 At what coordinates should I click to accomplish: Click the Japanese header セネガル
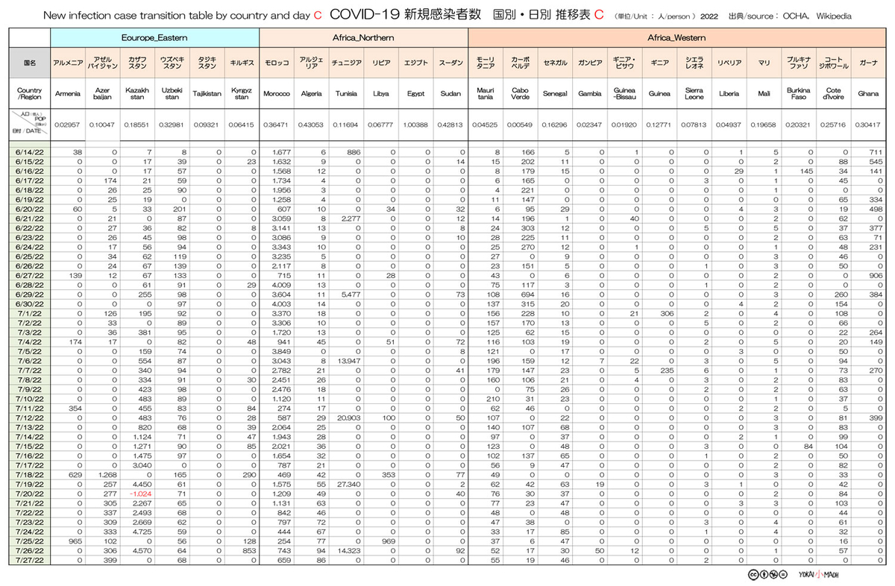(554, 63)
